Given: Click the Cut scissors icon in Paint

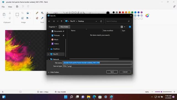Looking at the screenshot, I should click(x=10, y=13).
